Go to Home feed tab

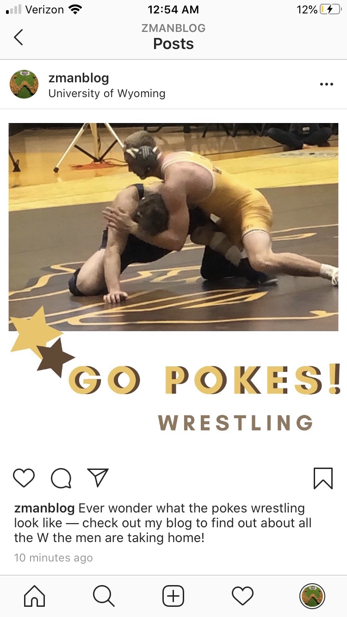click(35, 596)
